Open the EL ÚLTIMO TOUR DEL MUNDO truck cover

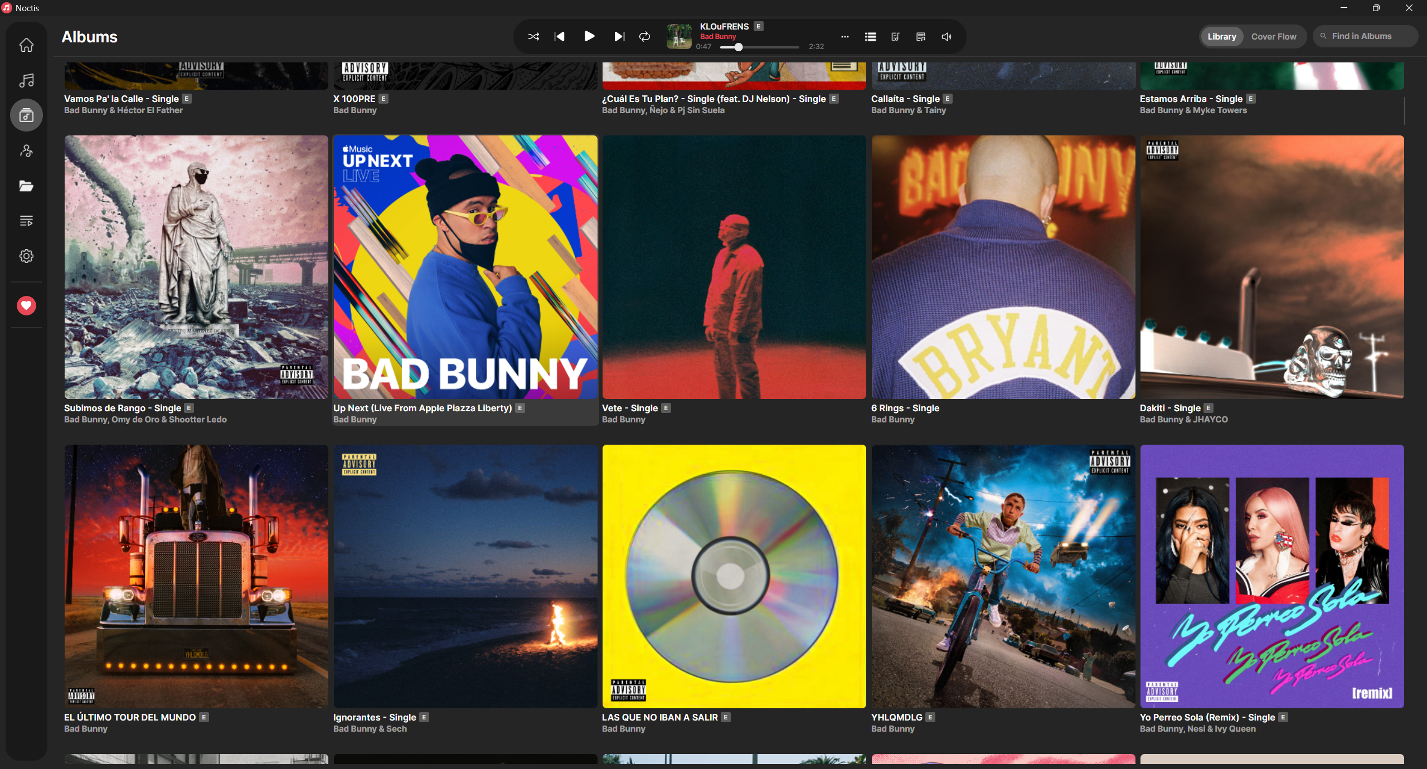click(196, 576)
